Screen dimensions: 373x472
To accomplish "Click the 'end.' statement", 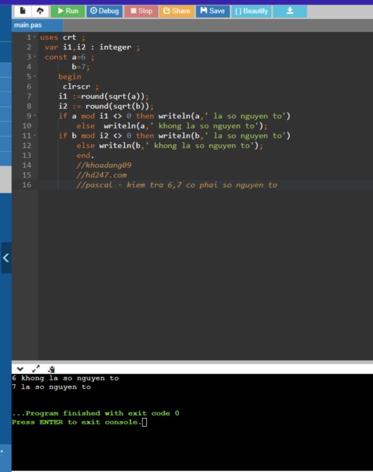I will (x=85, y=156).
